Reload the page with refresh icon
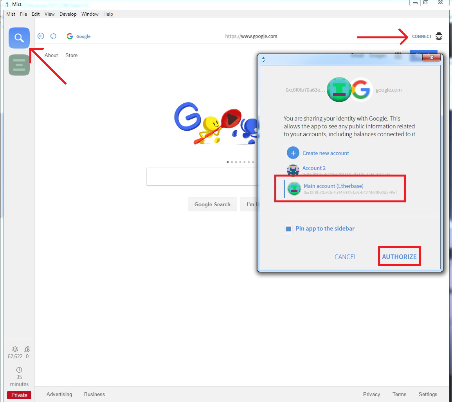The image size is (452, 402). coord(53,36)
